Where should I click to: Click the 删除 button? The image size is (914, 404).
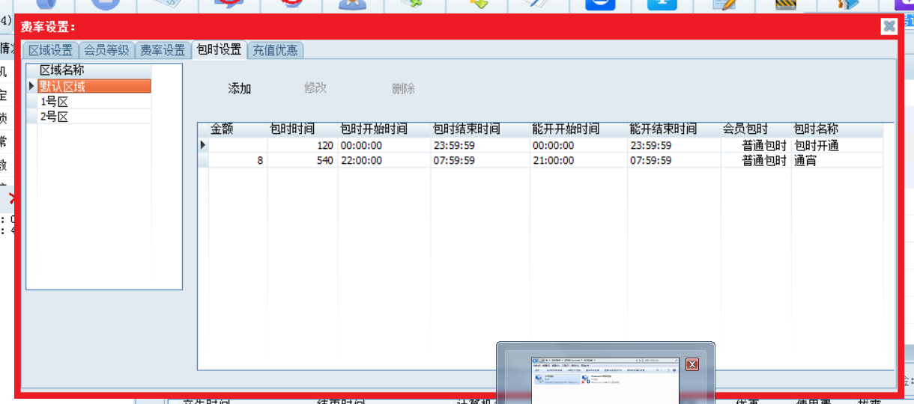click(x=403, y=88)
